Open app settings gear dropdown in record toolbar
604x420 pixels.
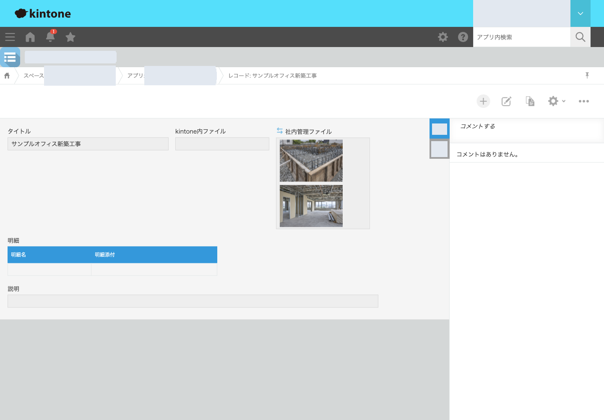(557, 101)
